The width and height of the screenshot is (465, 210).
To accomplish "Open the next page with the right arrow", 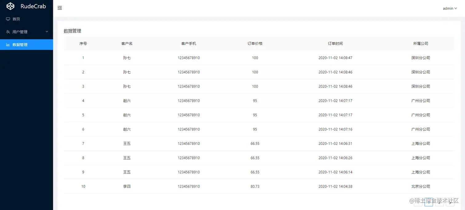I will (x=450, y=202).
